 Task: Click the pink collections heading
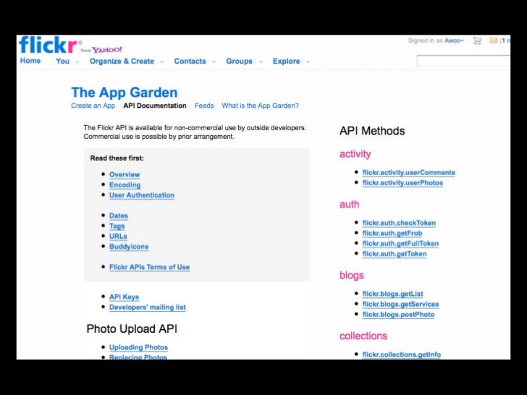click(x=363, y=336)
